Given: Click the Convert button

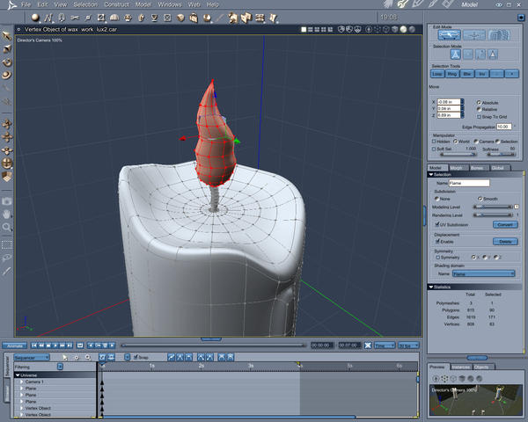Looking at the screenshot, I should pyautogui.click(x=505, y=224).
